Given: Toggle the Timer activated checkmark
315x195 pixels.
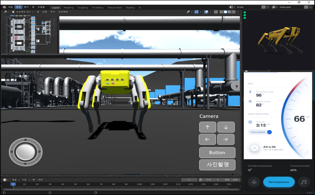Looking at the screenshot, I should [269, 132].
